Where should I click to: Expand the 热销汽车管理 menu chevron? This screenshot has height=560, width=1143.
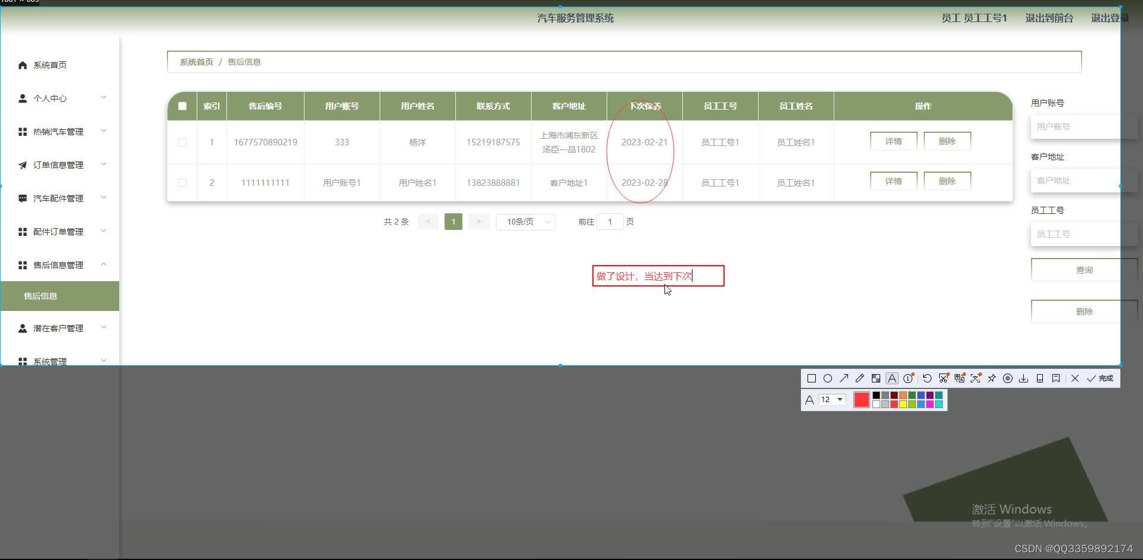tap(104, 131)
